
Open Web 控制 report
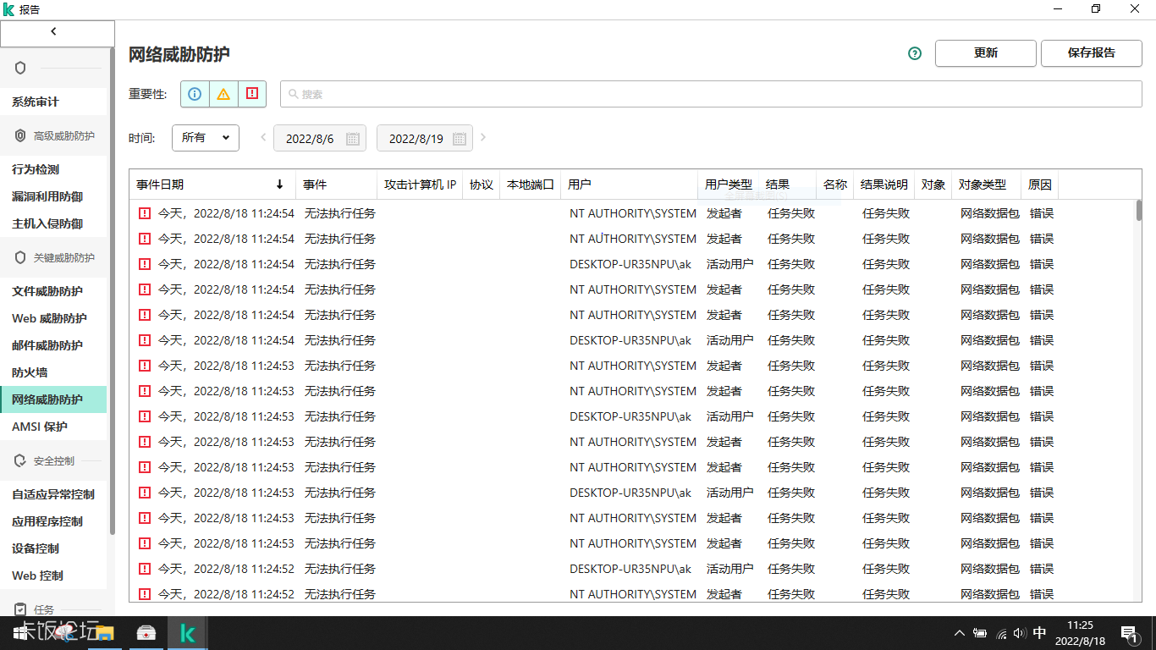tap(53, 576)
